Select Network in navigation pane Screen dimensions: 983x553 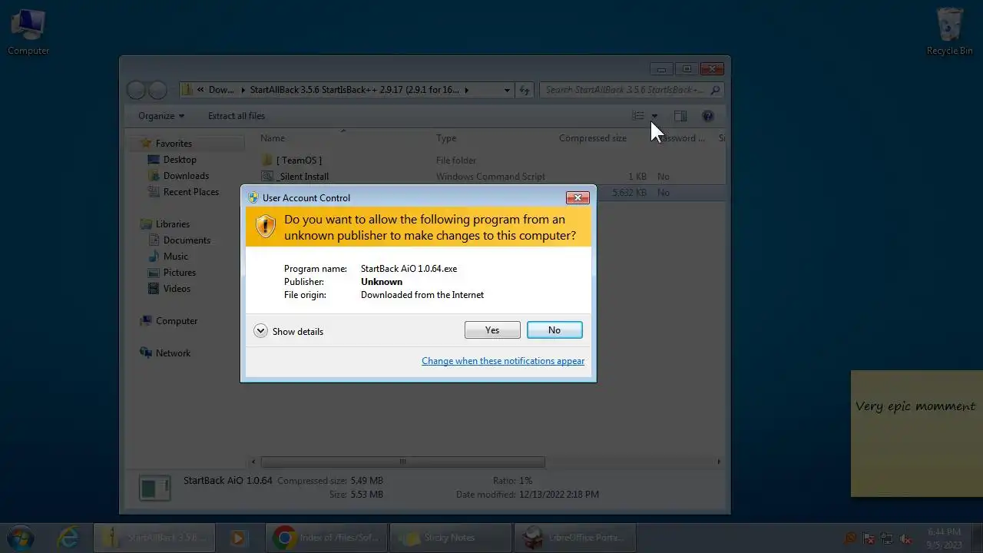pyautogui.click(x=173, y=353)
